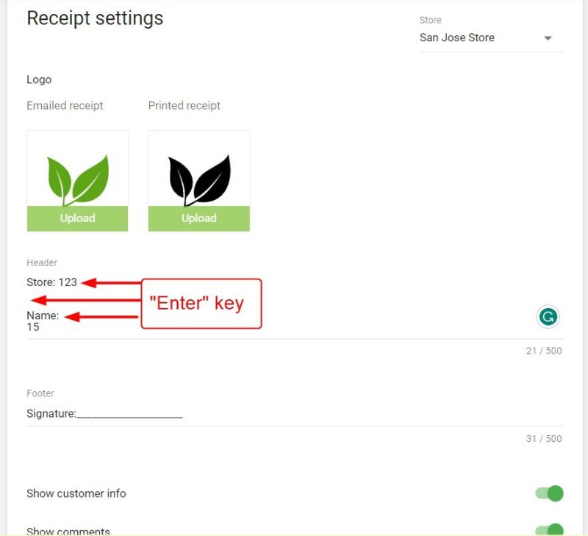
Task: Upload a new printed receipt logo
Action: (x=199, y=218)
